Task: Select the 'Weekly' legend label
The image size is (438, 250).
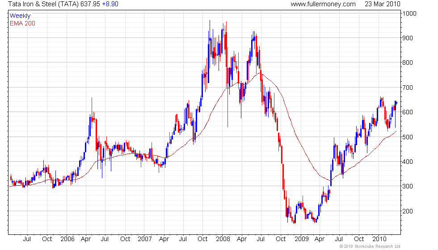Action: 20,16
